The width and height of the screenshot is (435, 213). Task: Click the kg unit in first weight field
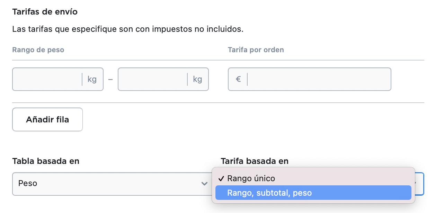point(92,79)
